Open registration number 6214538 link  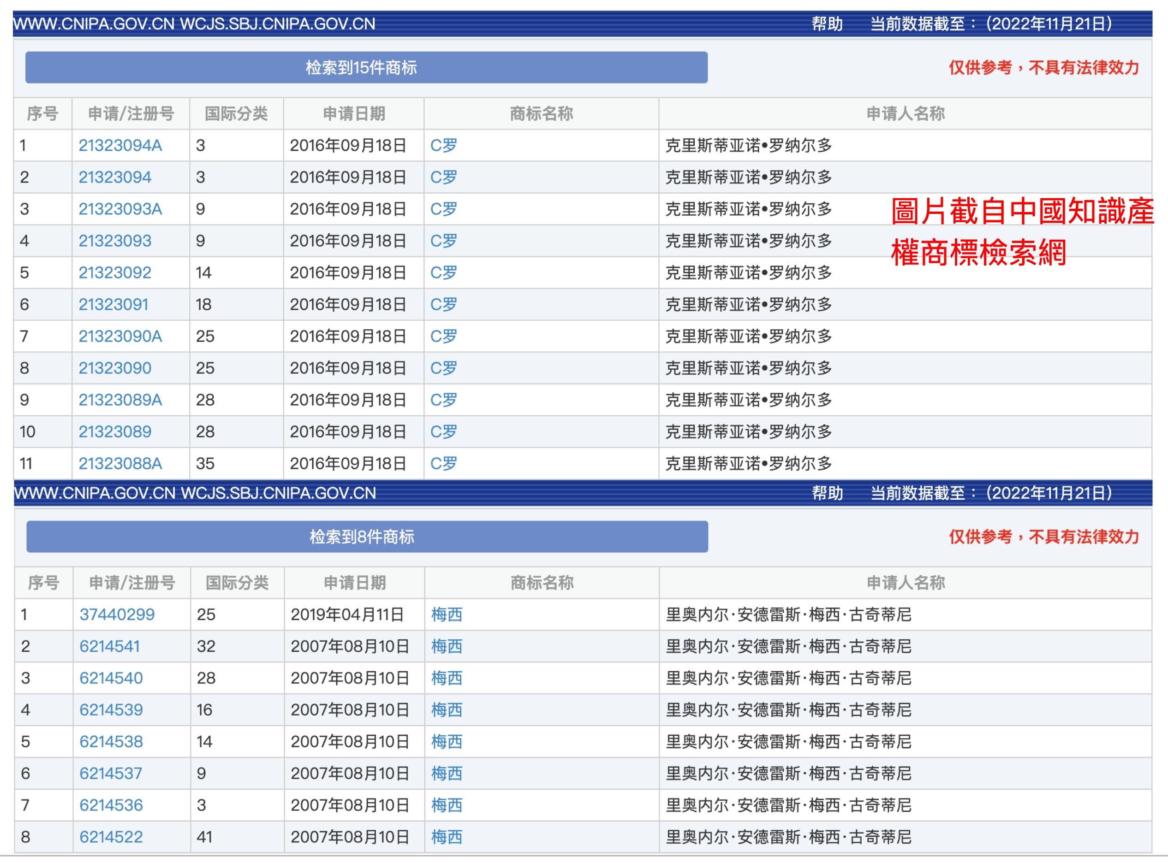click(111, 742)
